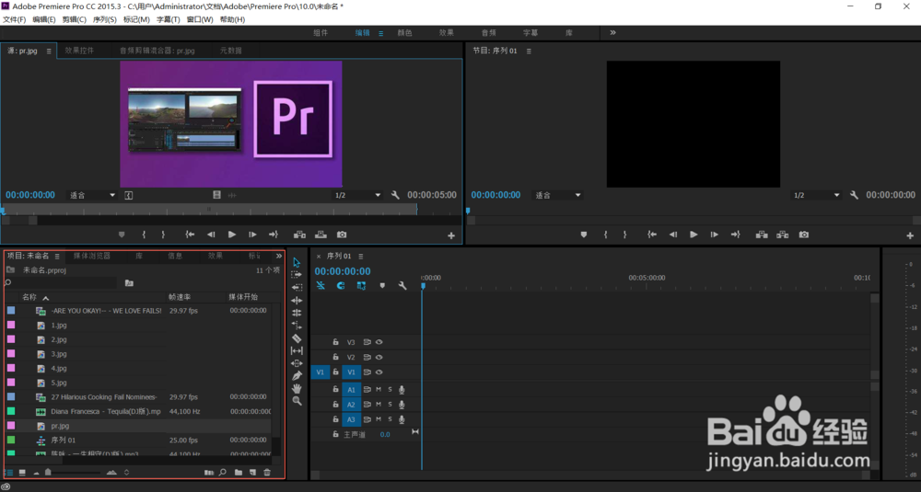The height and width of the screenshot is (492, 921).
Task: Toggle V3 track output eye
Action: pyautogui.click(x=379, y=342)
